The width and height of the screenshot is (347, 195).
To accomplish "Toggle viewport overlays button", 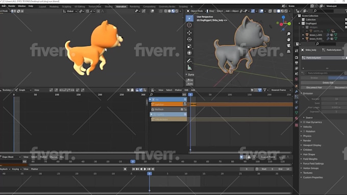I will [x=261, y=11].
